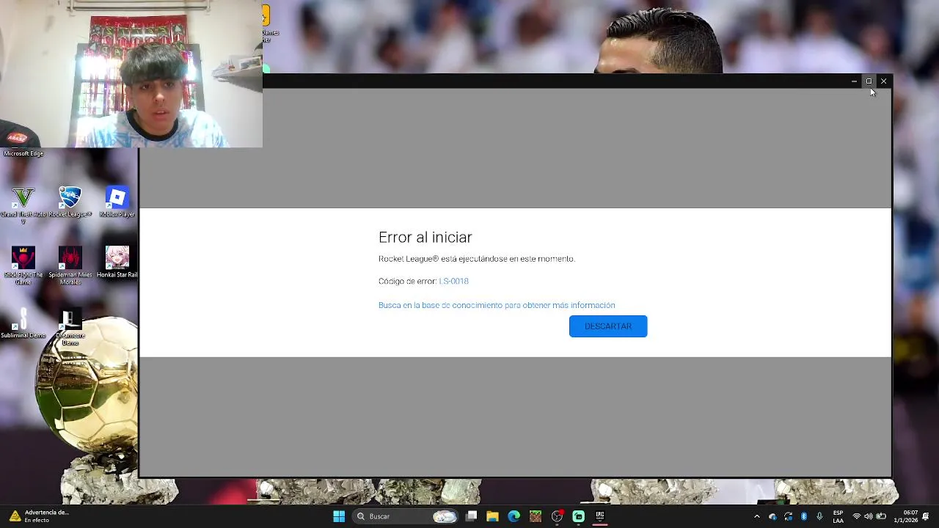This screenshot has height=528, width=939.
Task: Open Wi-Fi network settings in tray
Action: [x=856, y=516]
